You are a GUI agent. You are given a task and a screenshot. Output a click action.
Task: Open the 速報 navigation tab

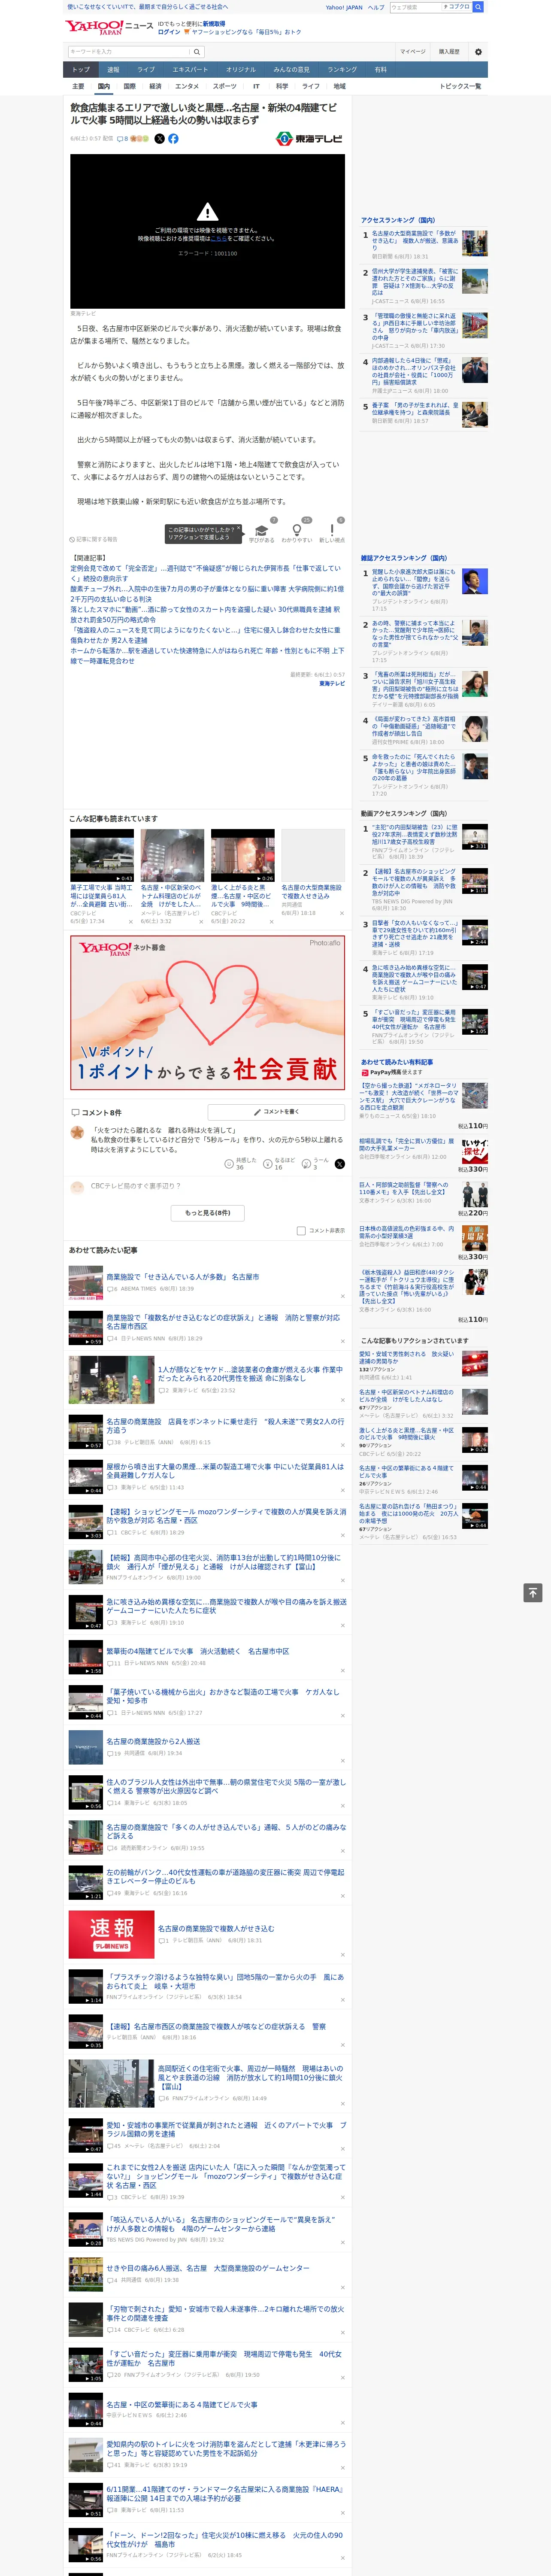[x=113, y=70]
